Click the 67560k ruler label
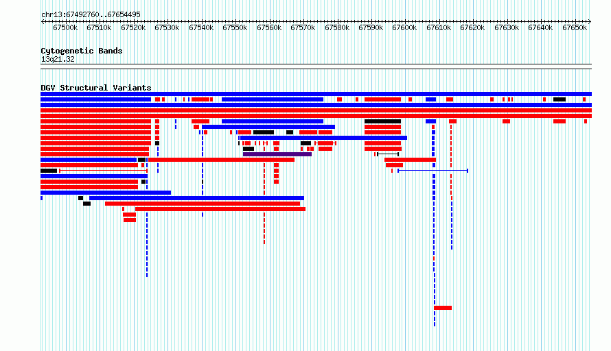 [x=269, y=27]
